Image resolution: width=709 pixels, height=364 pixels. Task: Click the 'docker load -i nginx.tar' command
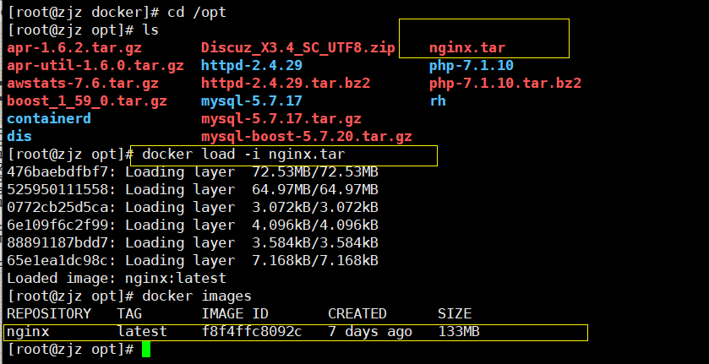pos(243,155)
